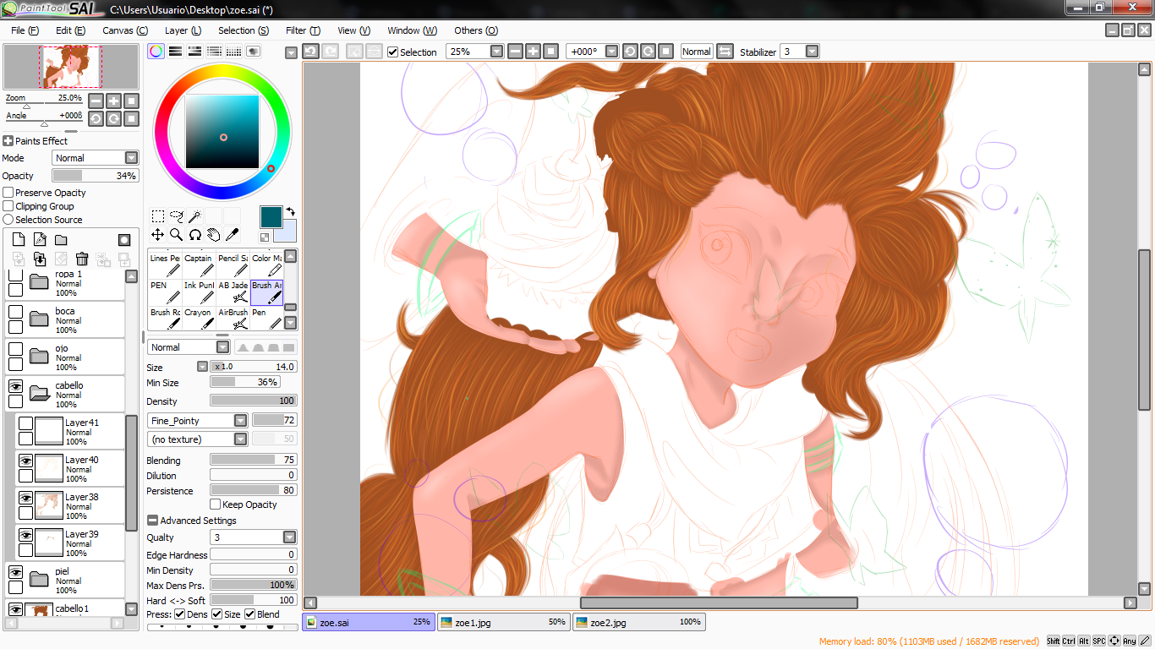
Task: Open the Fine_Pointy brush shape dropdown
Action: click(x=241, y=420)
